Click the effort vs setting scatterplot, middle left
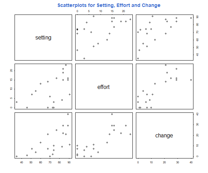 43,86
